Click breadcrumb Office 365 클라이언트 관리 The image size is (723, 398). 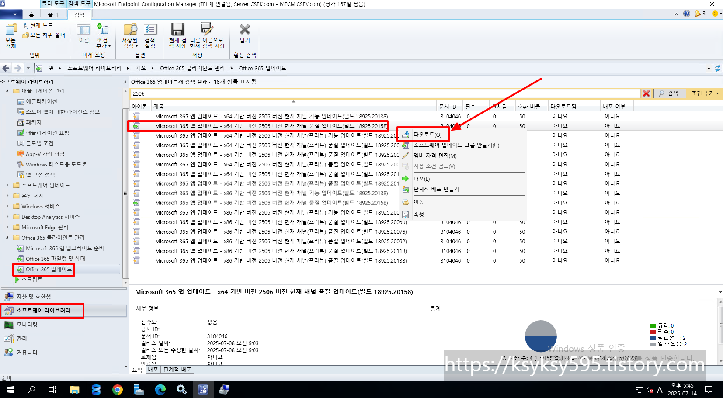pos(192,68)
